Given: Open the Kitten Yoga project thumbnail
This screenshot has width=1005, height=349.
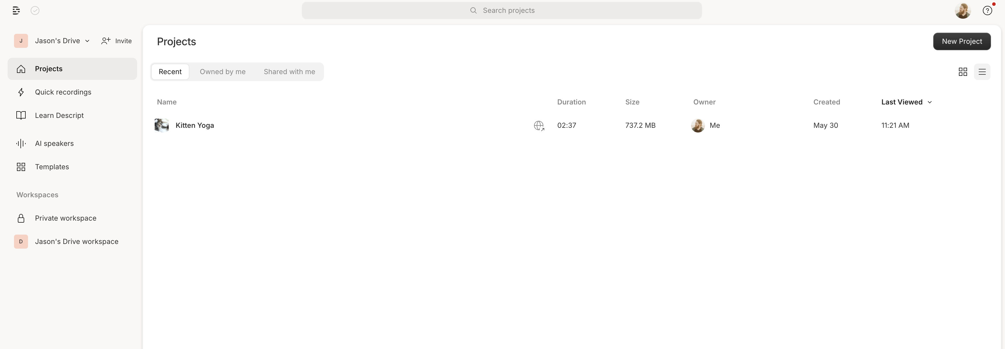Looking at the screenshot, I should 162,125.
